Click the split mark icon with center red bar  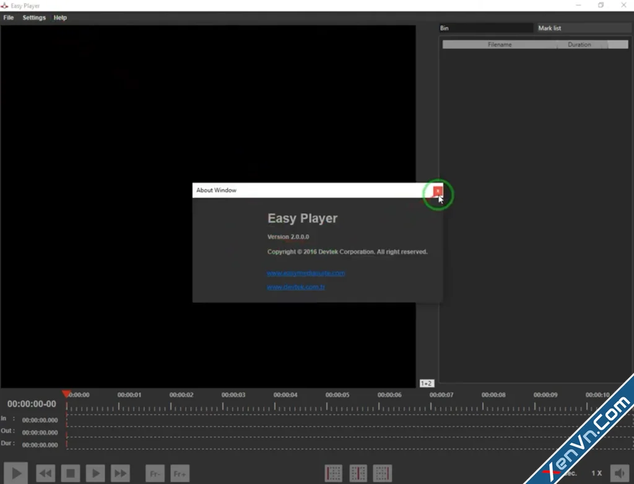(x=358, y=473)
